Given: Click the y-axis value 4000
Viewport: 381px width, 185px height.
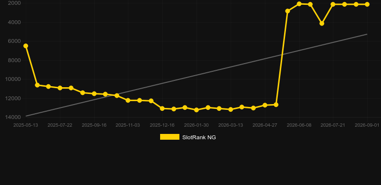Looking at the screenshot, I should 14,22.
